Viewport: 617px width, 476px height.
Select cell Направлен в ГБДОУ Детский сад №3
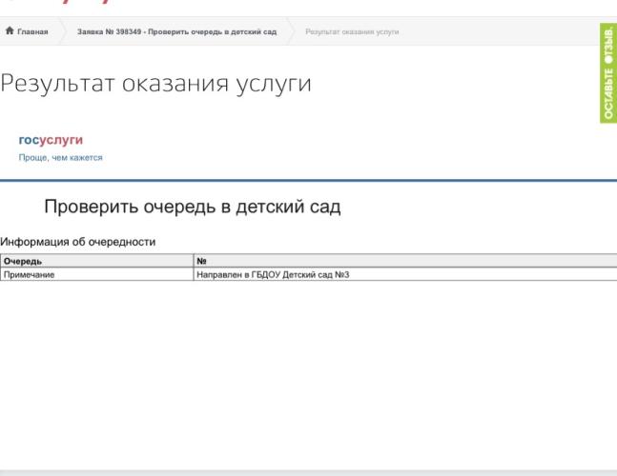(405, 274)
